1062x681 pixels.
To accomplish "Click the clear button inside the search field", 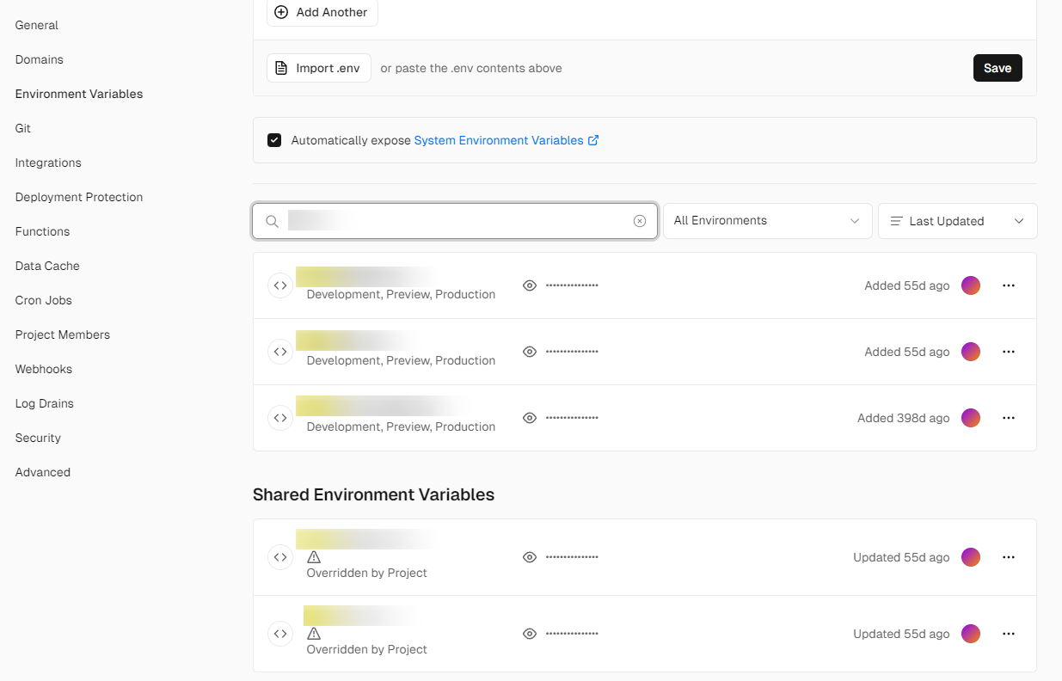I will coord(640,221).
